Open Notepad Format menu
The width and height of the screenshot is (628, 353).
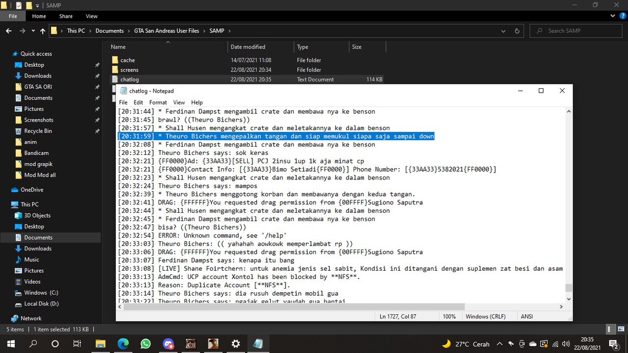[158, 102]
